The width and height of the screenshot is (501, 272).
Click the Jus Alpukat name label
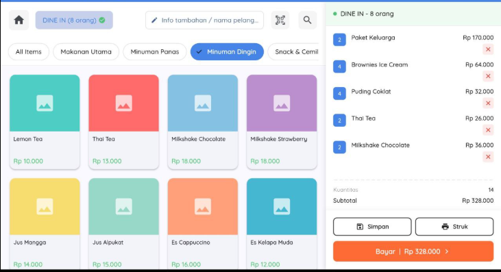[108, 243]
